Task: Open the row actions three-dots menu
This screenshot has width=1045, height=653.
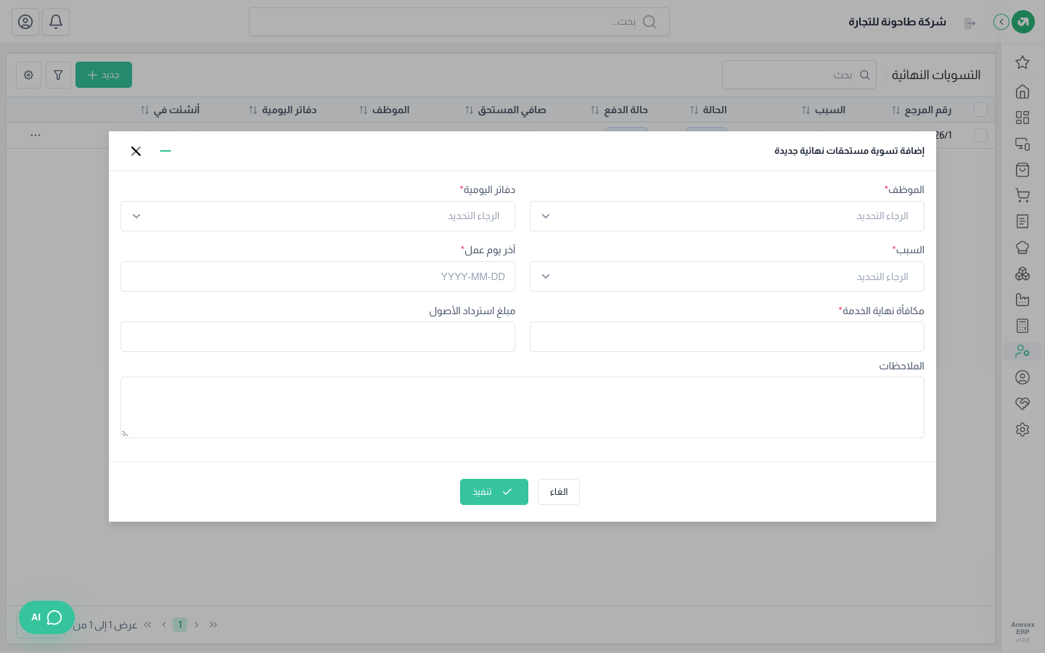Action: [x=36, y=135]
